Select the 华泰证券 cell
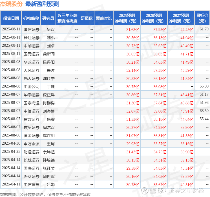The width and height of the screenshot is (210, 197). 32,95
